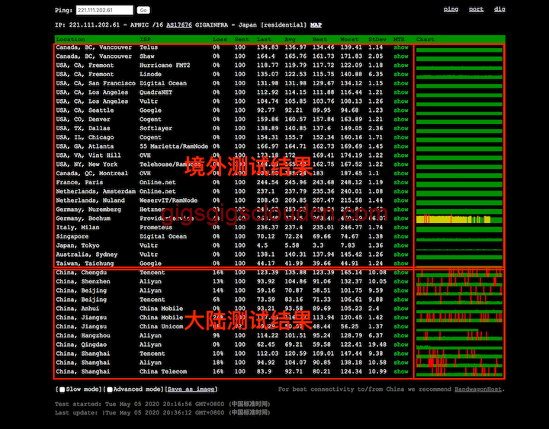This screenshot has width=549, height=429.
Task: Click the Worst column header
Action: coord(349,40)
